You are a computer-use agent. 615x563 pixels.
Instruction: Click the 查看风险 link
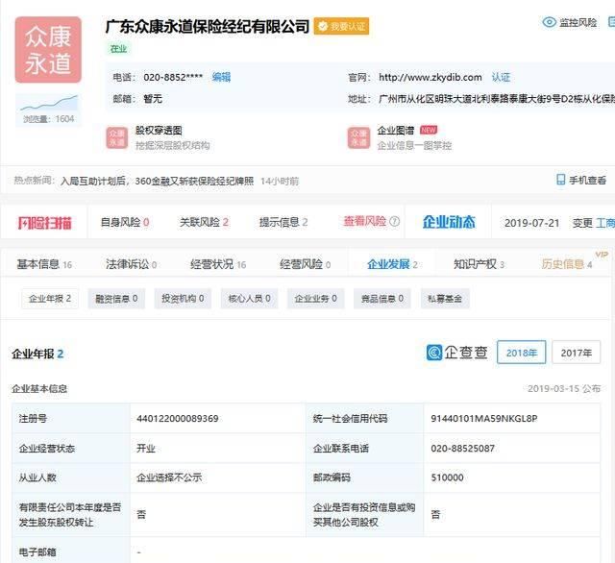(365, 221)
